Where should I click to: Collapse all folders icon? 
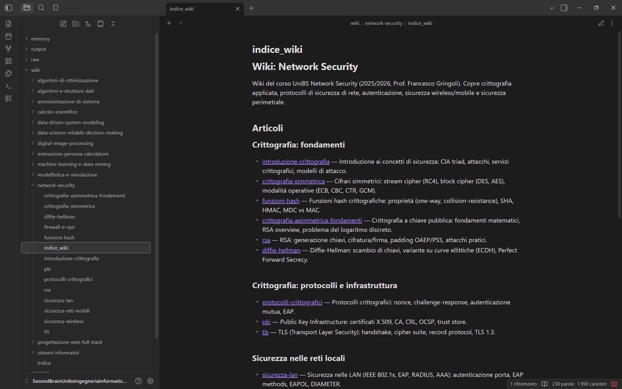click(113, 24)
